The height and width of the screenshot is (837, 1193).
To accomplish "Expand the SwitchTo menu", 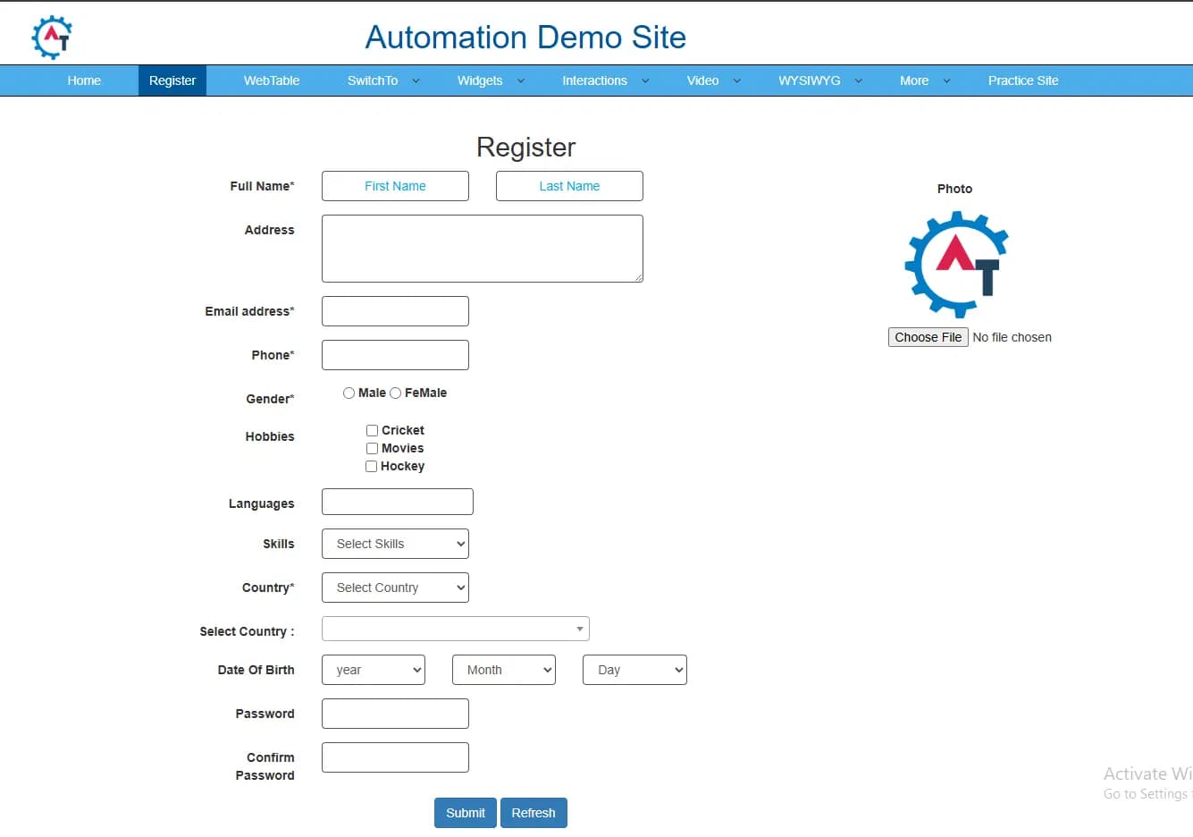I will [x=383, y=80].
